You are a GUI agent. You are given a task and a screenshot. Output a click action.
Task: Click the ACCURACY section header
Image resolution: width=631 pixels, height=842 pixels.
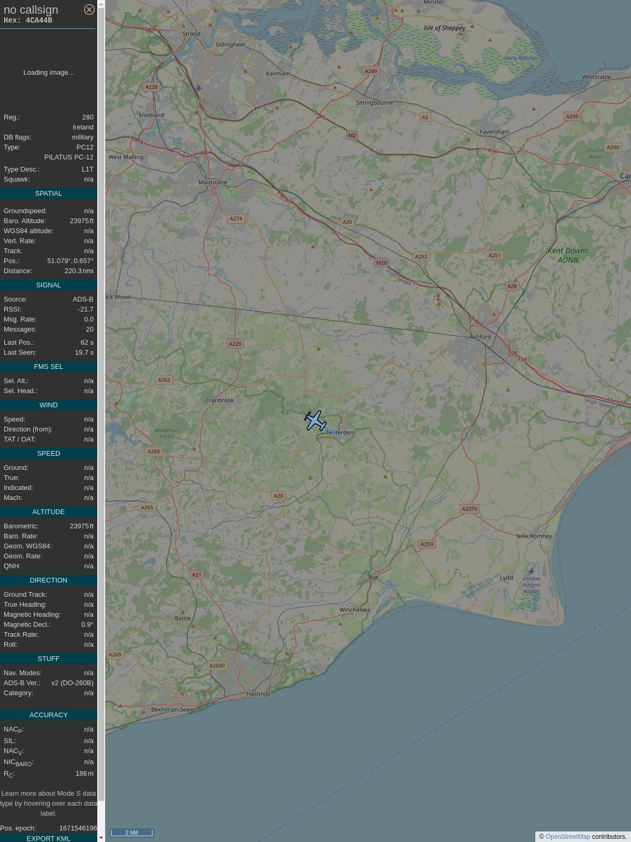coord(48,715)
